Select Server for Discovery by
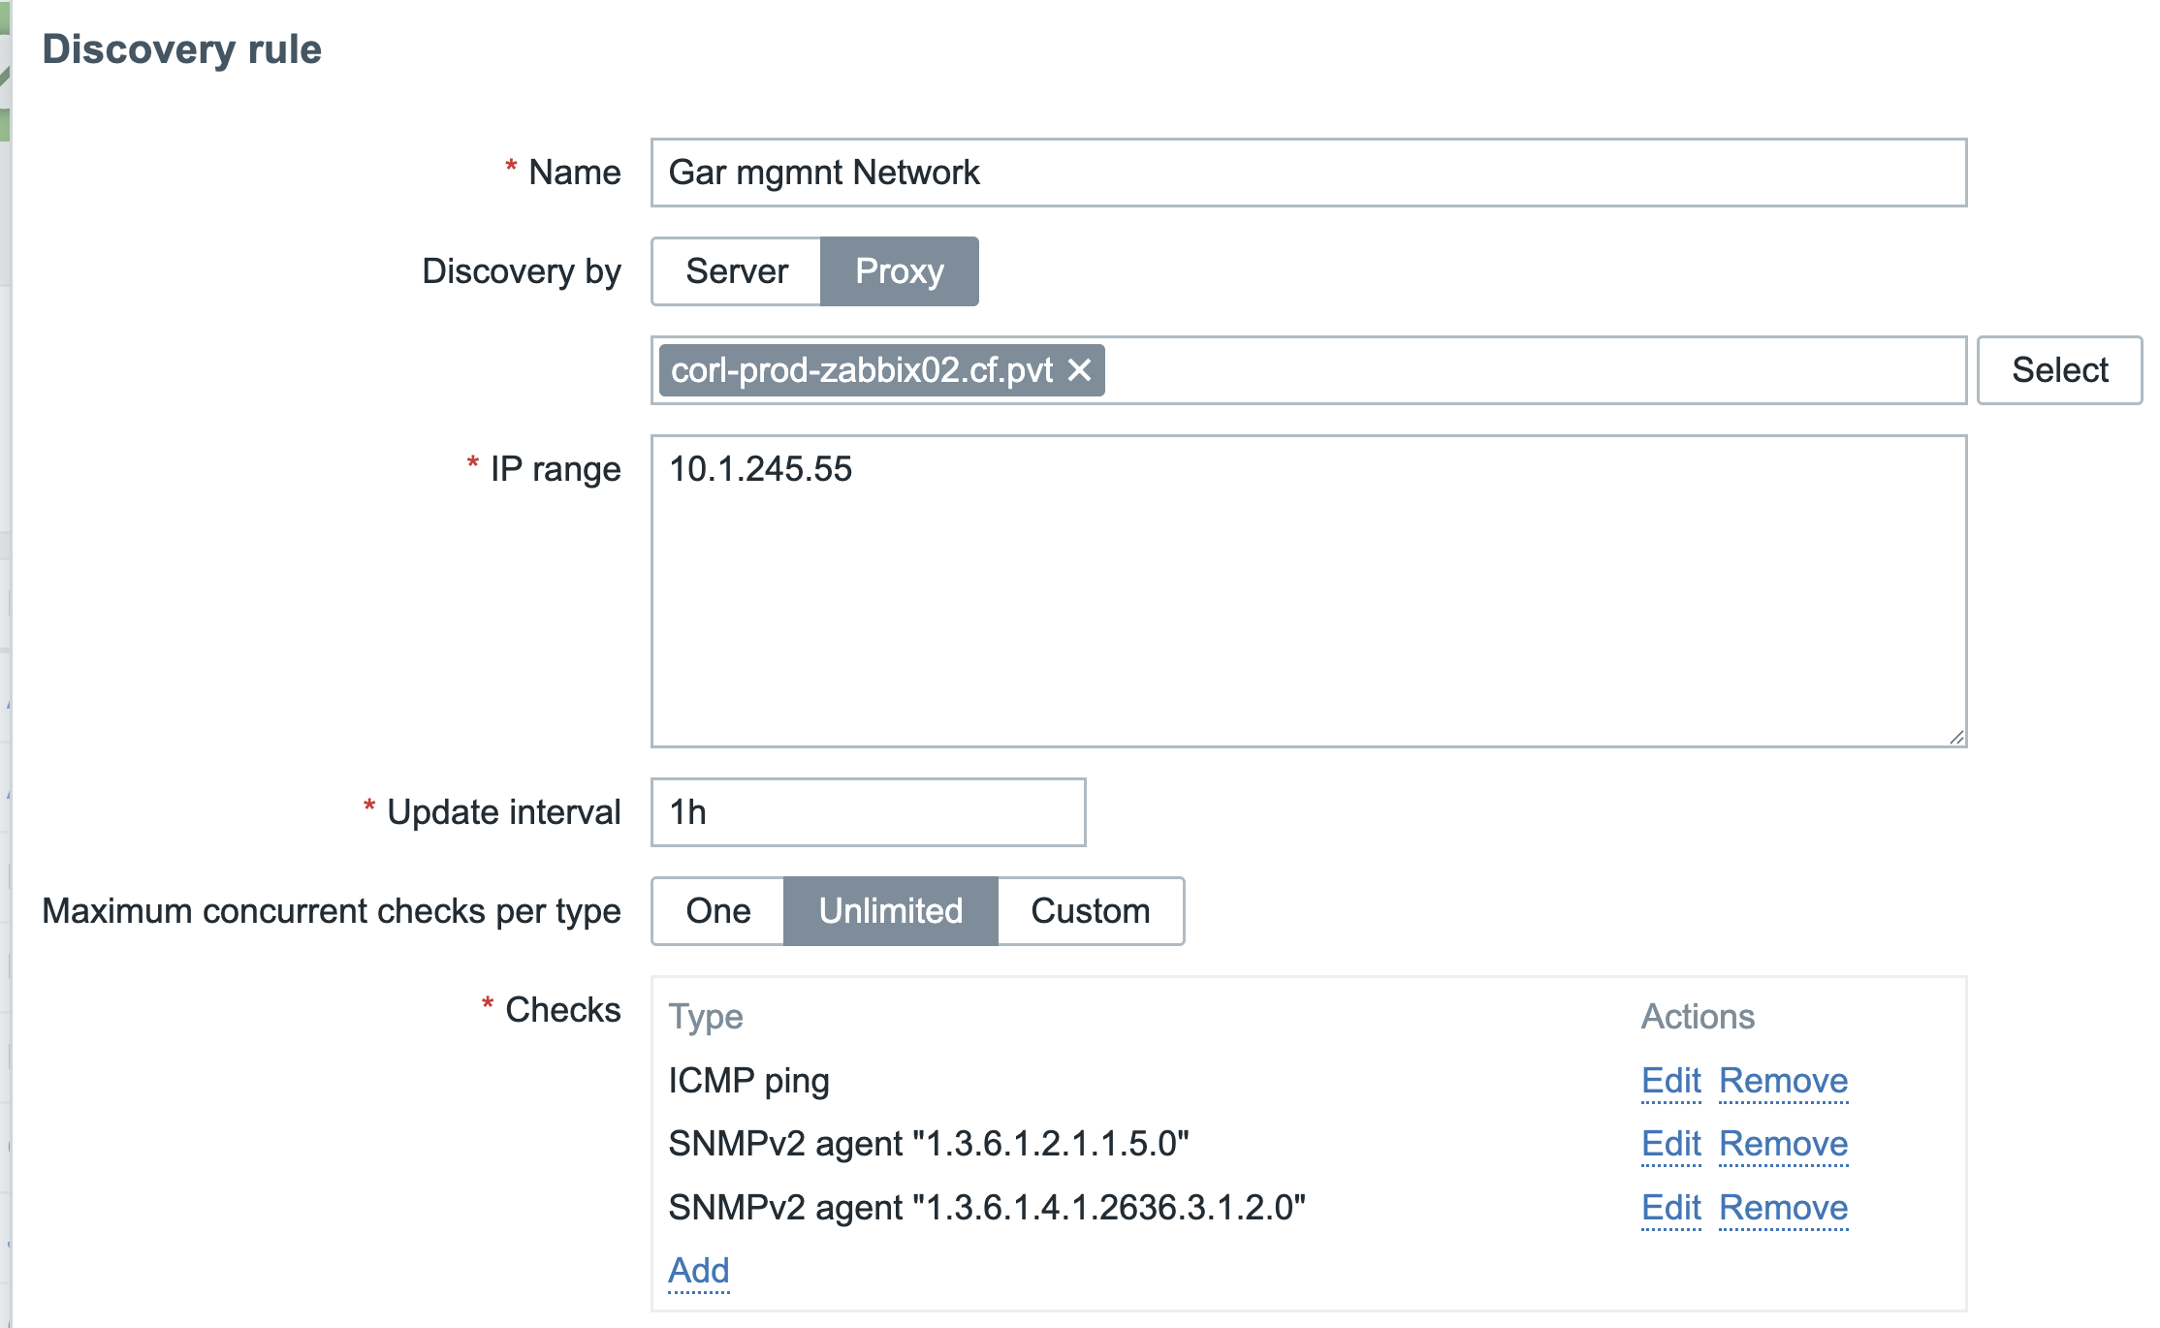2160x1328 pixels. pos(737,271)
